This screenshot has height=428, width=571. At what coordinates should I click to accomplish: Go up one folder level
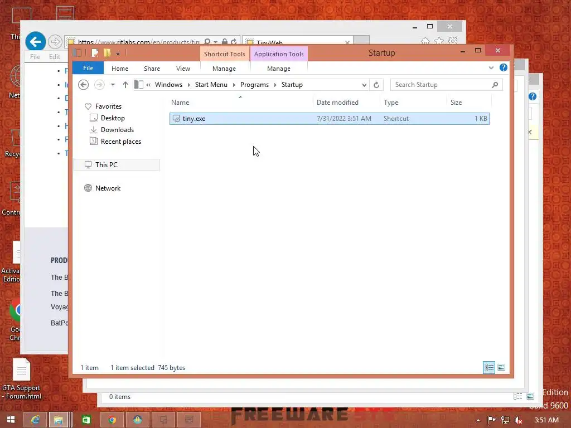[x=125, y=85]
